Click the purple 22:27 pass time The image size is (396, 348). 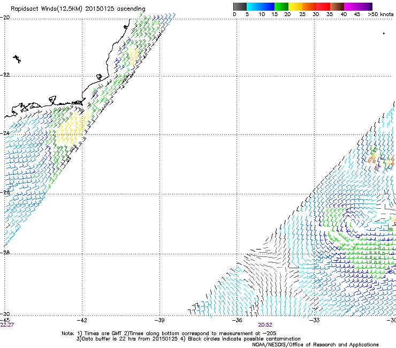click(x=7, y=325)
